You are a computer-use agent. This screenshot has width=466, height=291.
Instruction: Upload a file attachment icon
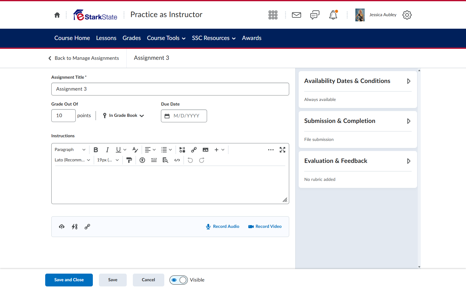point(62,227)
